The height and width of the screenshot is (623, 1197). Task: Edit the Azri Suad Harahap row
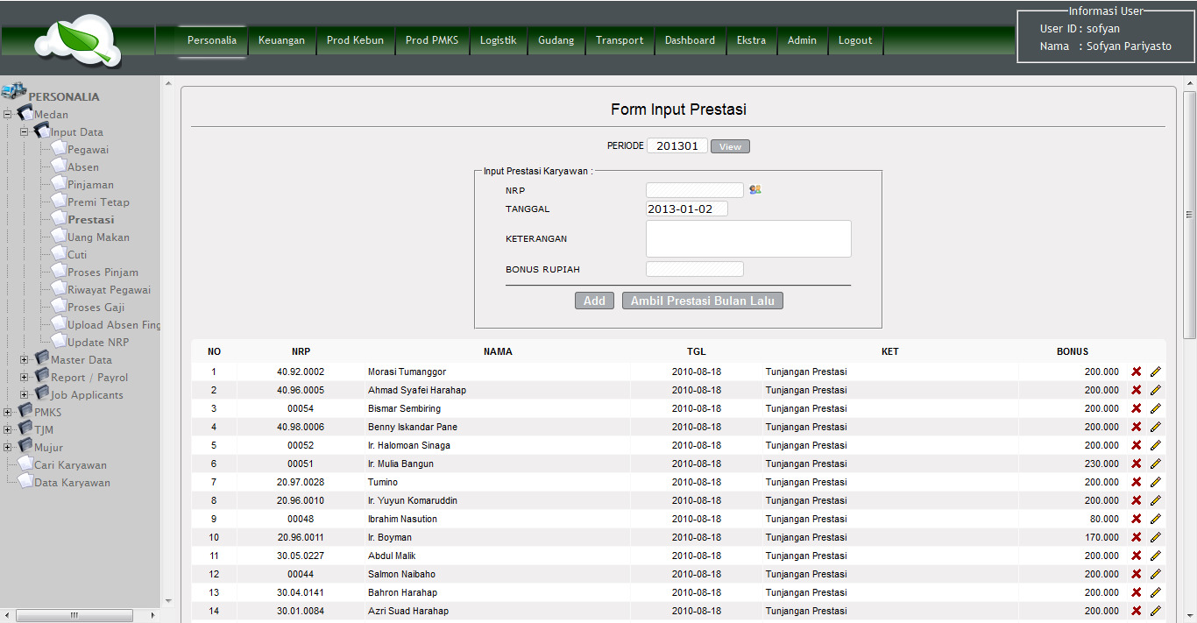1155,611
